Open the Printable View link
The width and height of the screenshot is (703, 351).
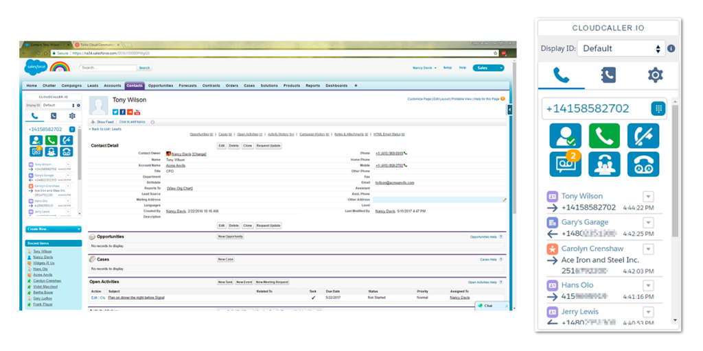coord(461,99)
